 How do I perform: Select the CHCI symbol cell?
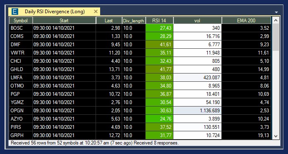[21, 61]
